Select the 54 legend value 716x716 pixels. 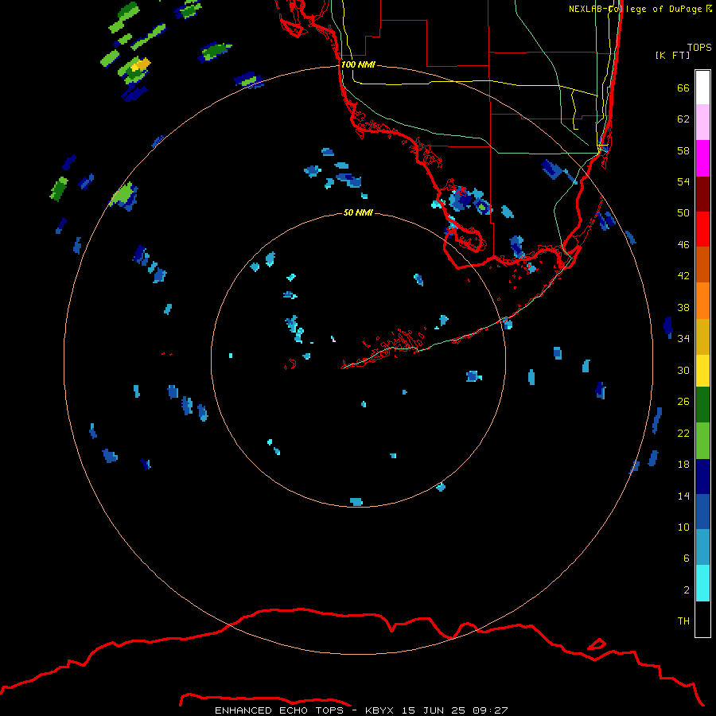(683, 181)
